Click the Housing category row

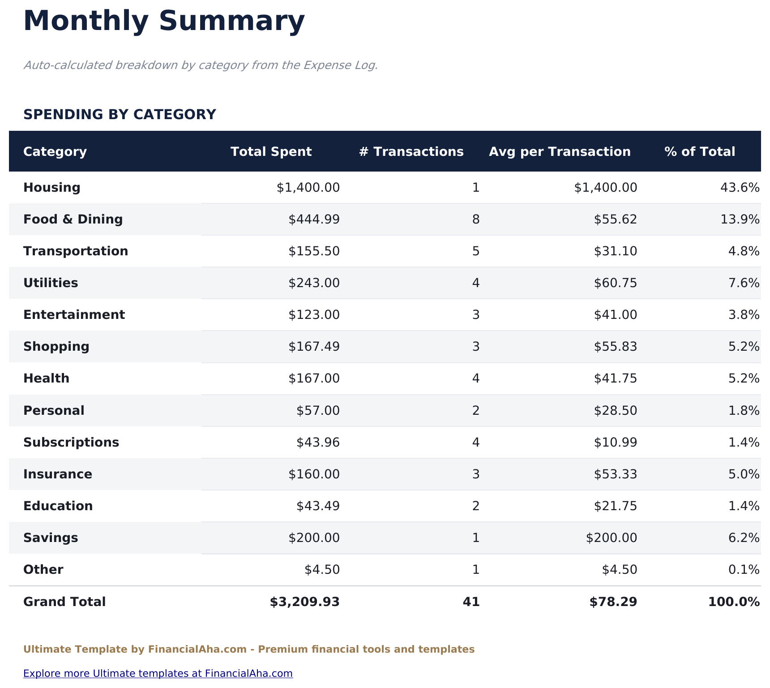(x=52, y=187)
